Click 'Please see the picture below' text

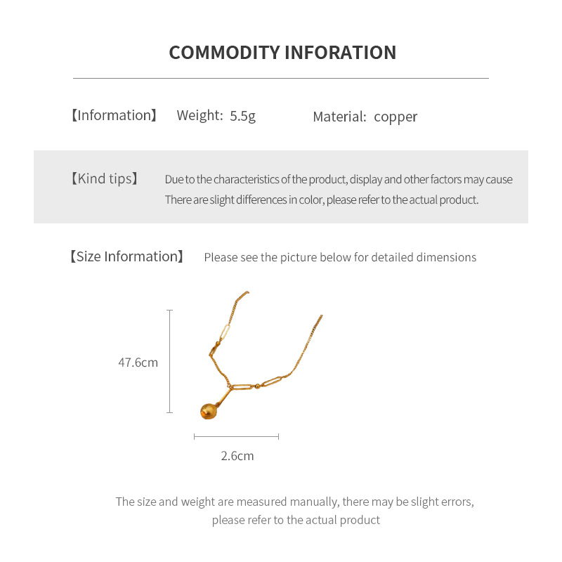(x=340, y=258)
